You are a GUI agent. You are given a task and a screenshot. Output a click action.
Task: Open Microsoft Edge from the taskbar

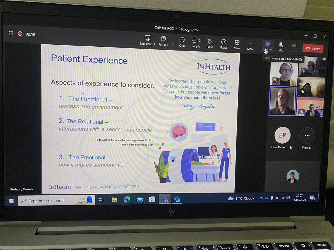(x=127, y=199)
